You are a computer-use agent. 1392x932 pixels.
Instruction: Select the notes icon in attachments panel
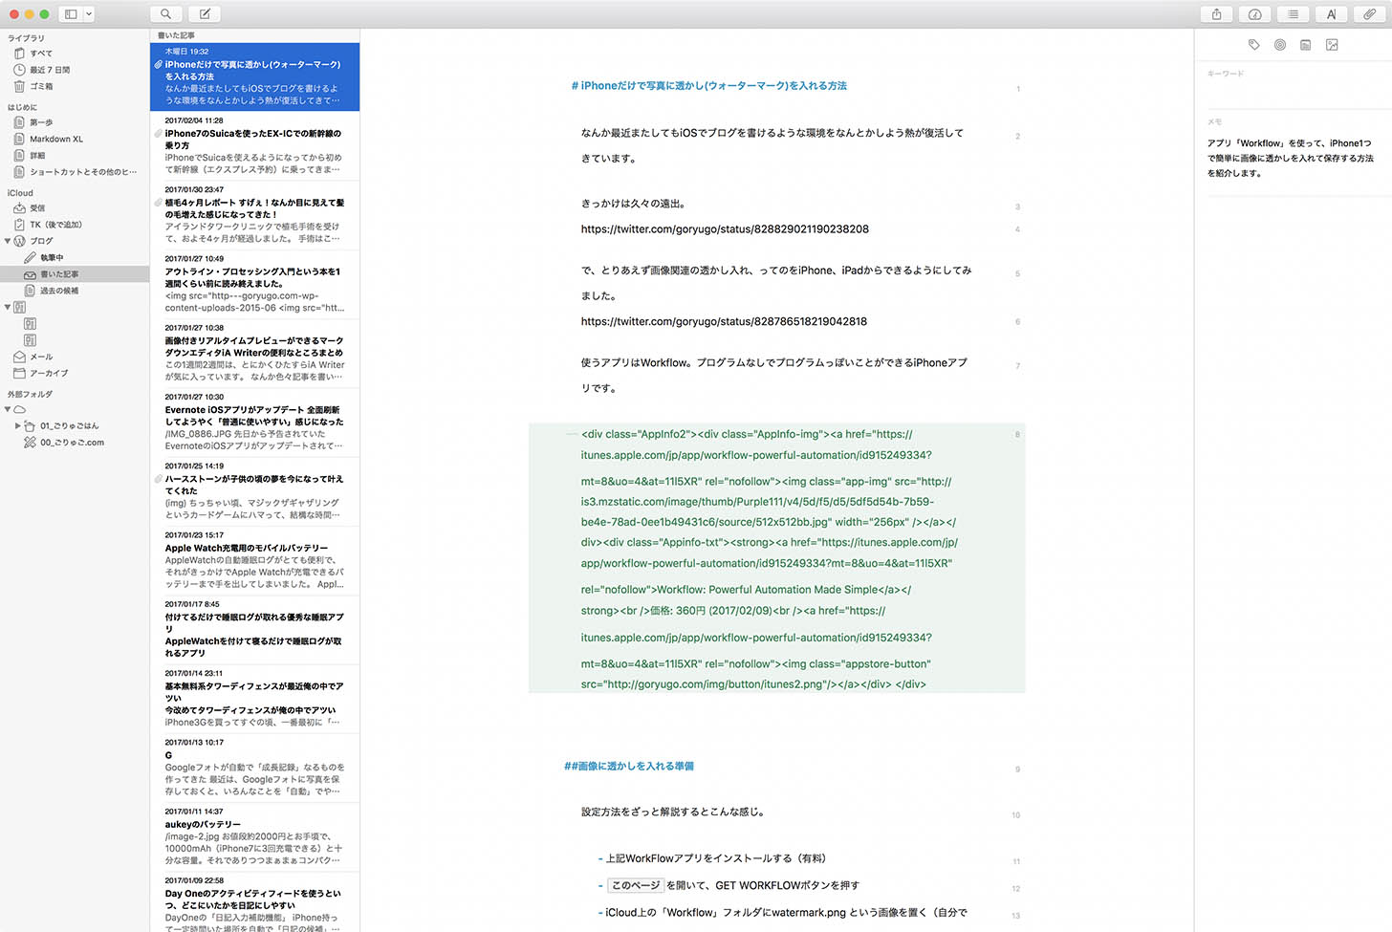pos(1305,45)
